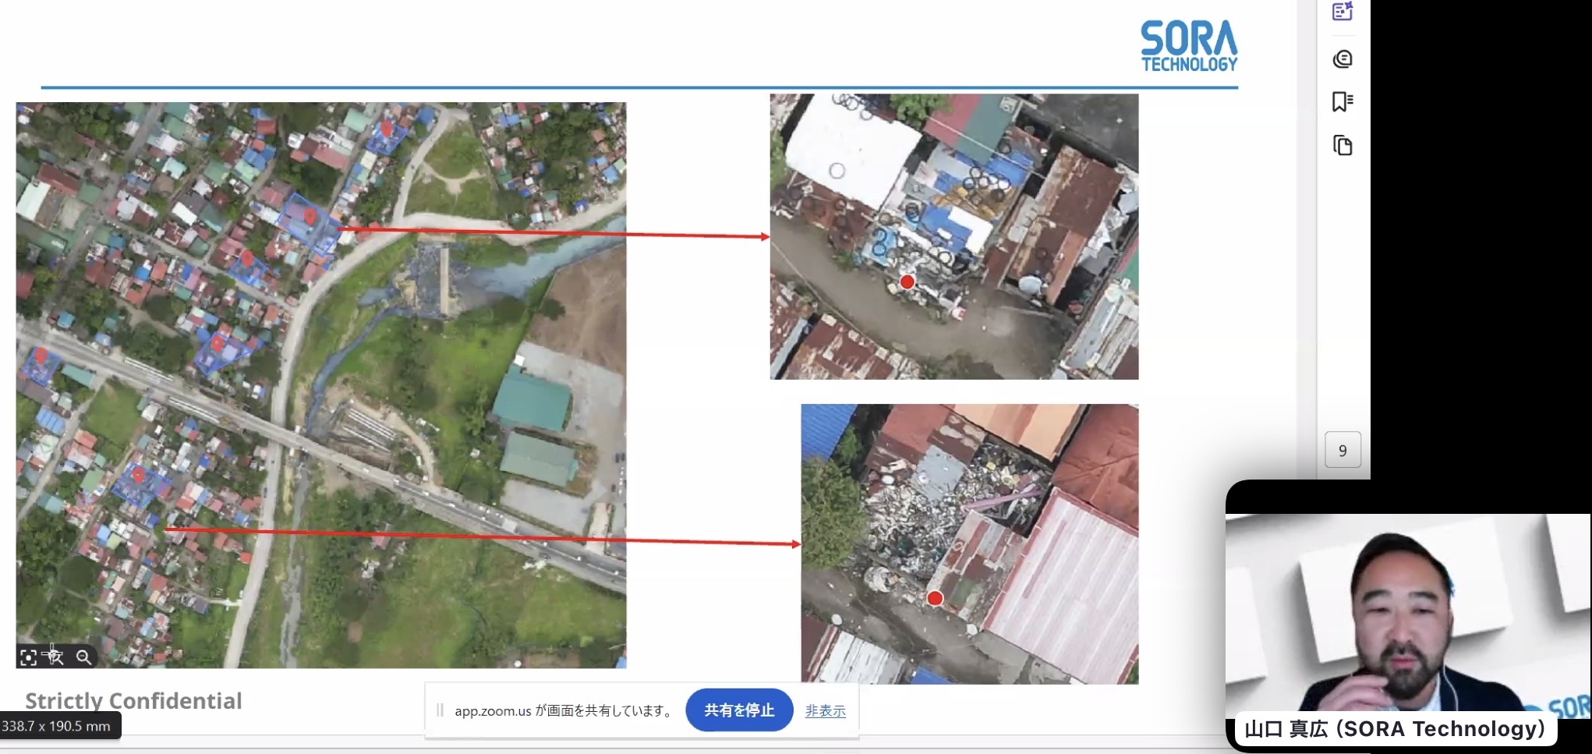Grab the drag handle on sharing bar
This screenshot has width=1592, height=754.
[440, 710]
